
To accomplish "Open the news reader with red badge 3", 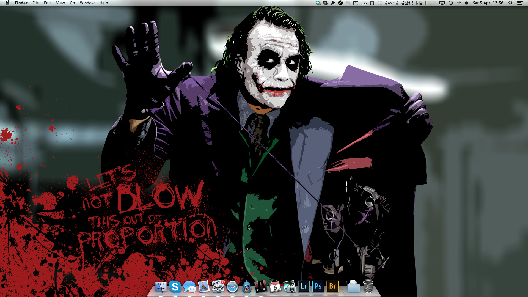I will (218, 287).
